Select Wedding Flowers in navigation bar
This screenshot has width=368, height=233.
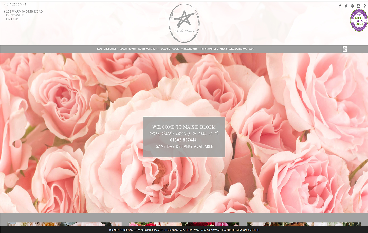click(170, 49)
